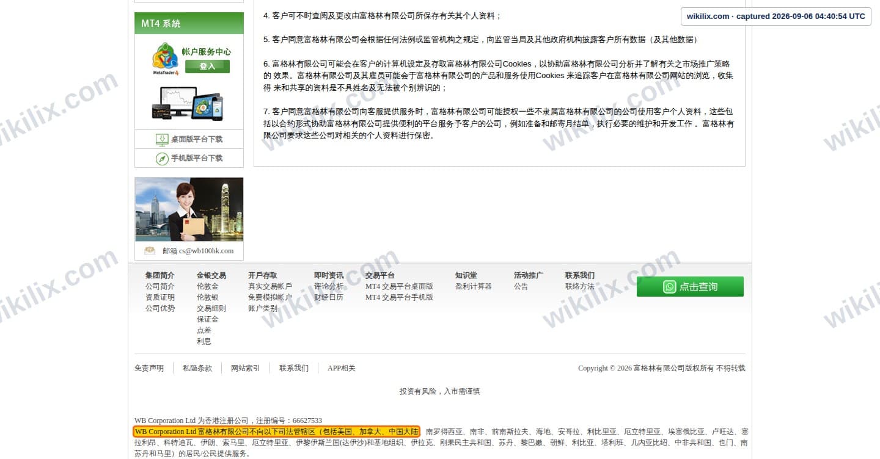Open 联络方法 footer link
The height and width of the screenshot is (459, 880).
point(579,286)
